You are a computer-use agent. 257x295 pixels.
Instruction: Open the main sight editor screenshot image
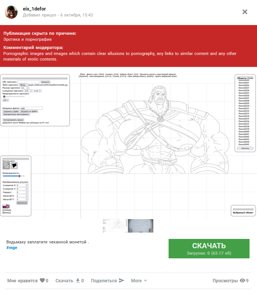pyautogui.click(x=128, y=145)
